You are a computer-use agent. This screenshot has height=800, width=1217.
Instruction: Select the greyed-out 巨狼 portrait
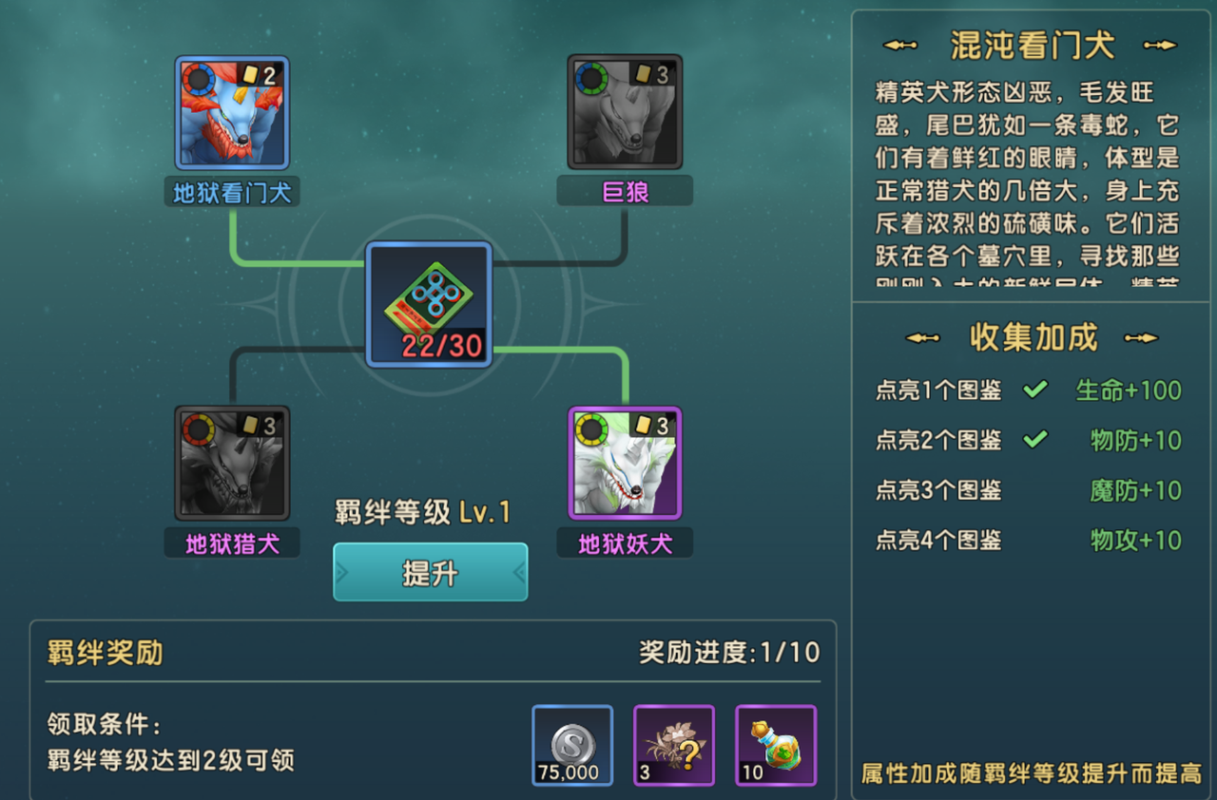[625, 112]
